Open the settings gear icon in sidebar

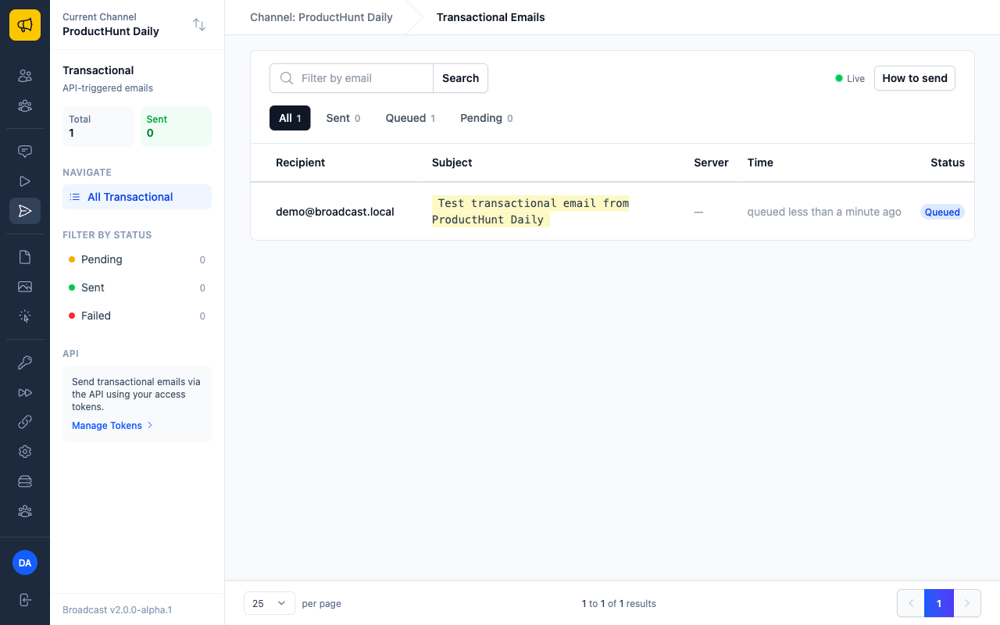25,452
